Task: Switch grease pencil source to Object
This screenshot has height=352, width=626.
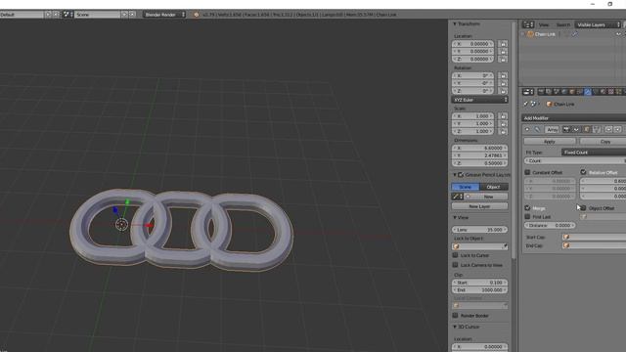Action: click(494, 187)
